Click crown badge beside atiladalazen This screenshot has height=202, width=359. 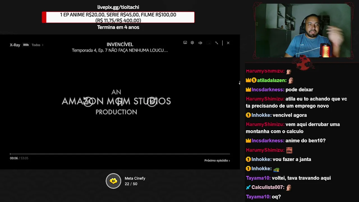click(x=248, y=80)
